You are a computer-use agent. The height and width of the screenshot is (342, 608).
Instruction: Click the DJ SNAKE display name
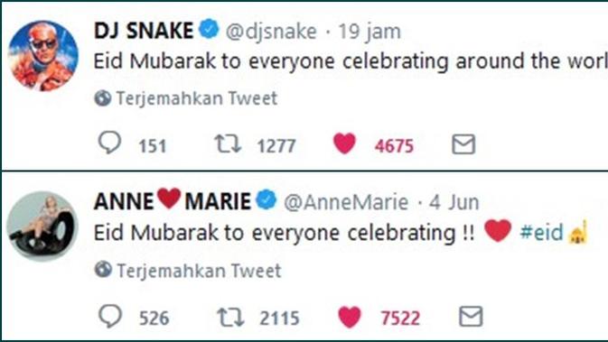tap(144, 31)
